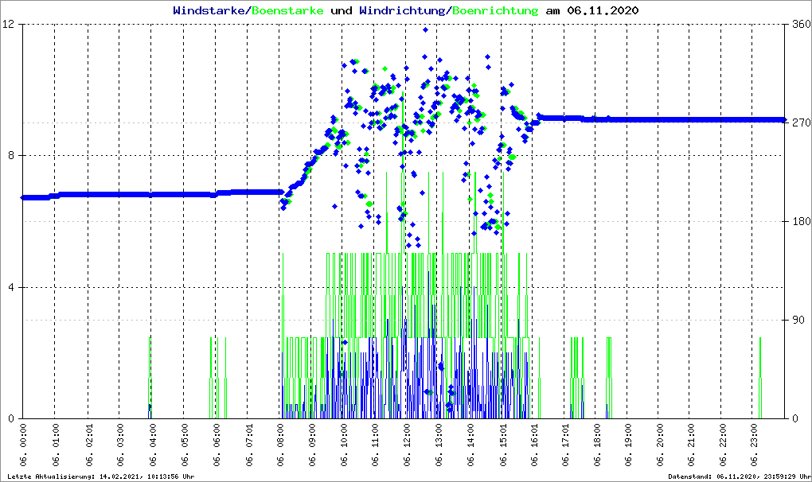Click the blue "Windstarke" title word

(x=210, y=11)
